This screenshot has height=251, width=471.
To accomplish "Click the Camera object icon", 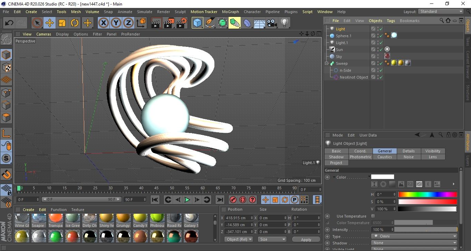I will [272, 23].
